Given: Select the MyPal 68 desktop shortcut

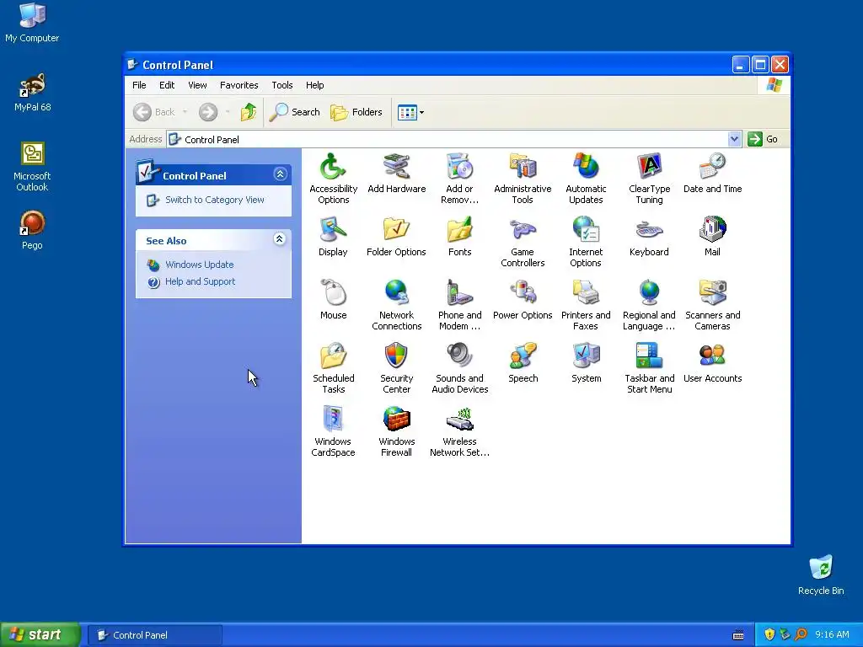Looking at the screenshot, I should pyautogui.click(x=33, y=93).
